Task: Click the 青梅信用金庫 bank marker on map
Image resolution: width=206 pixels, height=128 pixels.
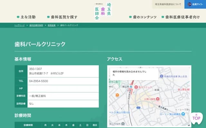Action: click(161, 77)
